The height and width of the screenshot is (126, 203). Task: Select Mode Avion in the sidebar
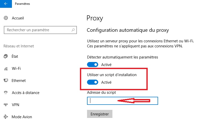[22, 117]
